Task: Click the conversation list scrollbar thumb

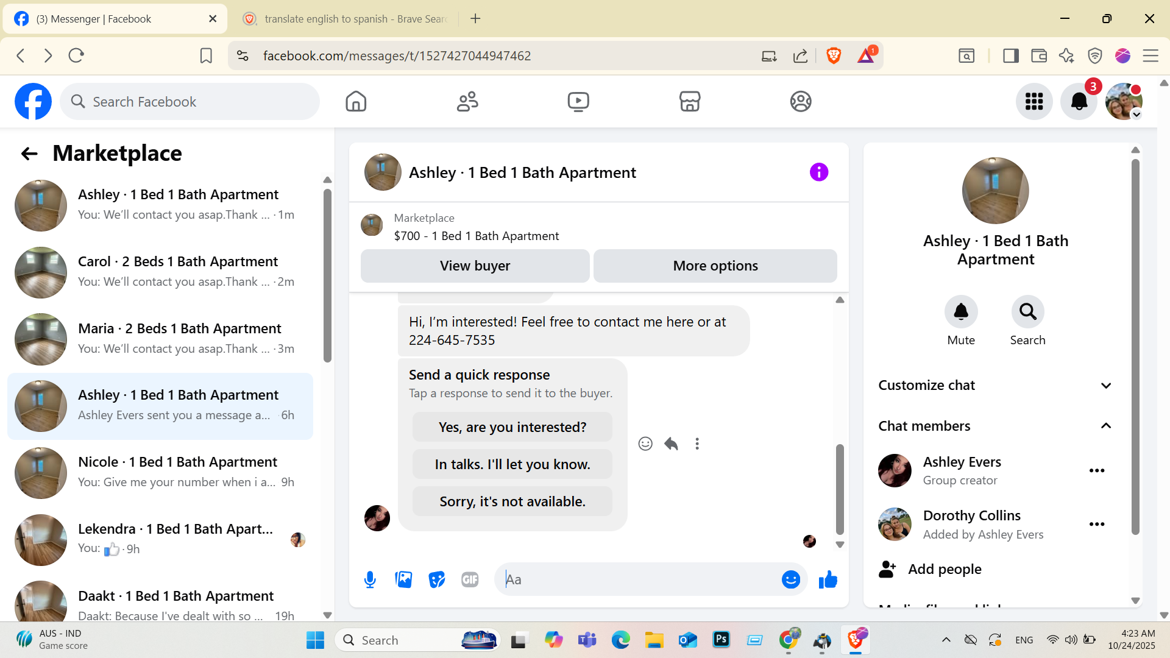Action: click(x=327, y=275)
